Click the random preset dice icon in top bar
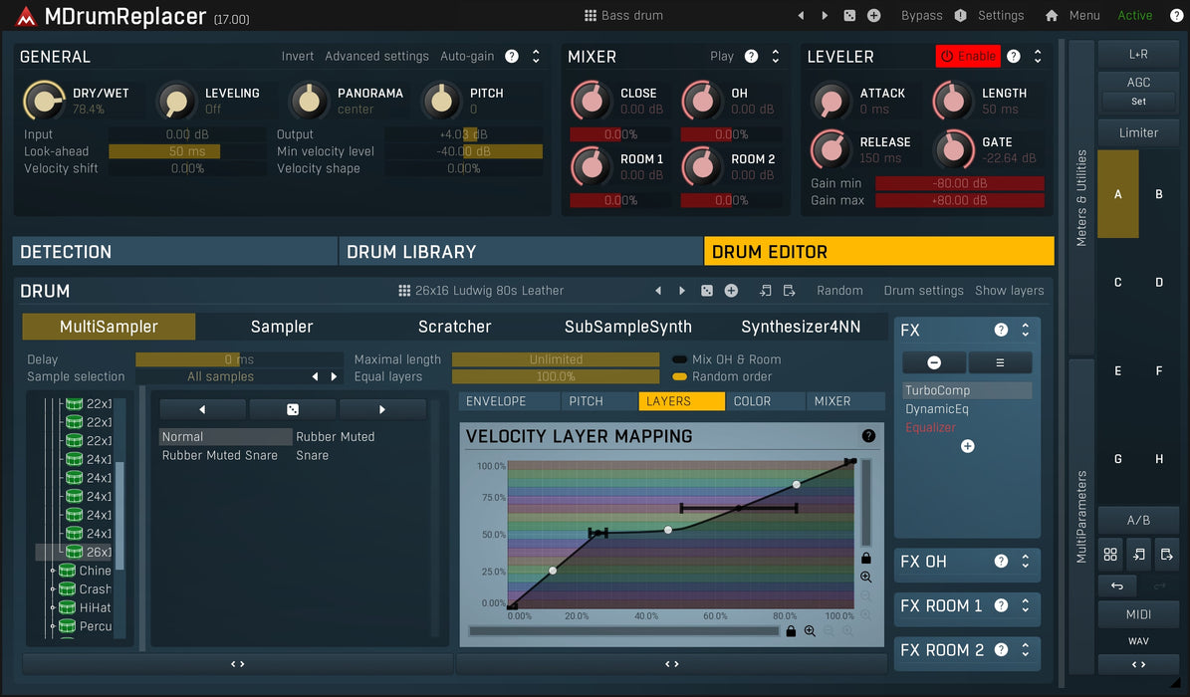This screenshot has width=1190, height=697. [x=849, y=16]
